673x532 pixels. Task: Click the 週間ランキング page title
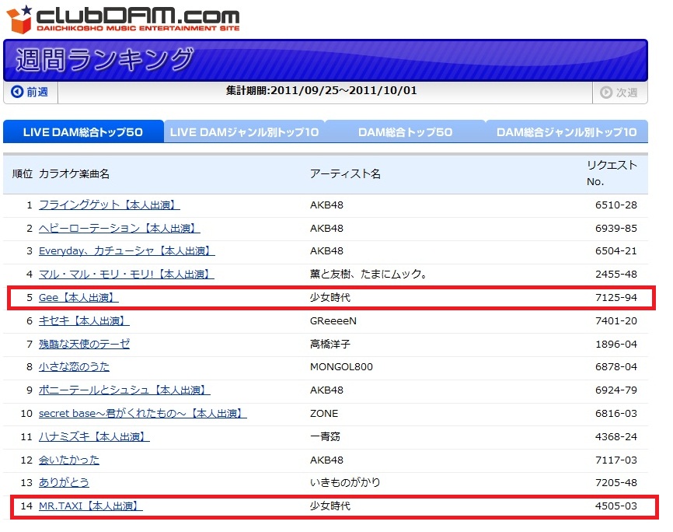click(105, 59)
